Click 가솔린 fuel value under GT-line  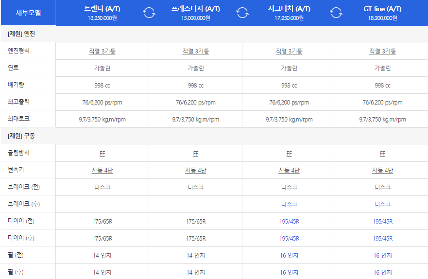pyautogui.click(x=382, y=68)
